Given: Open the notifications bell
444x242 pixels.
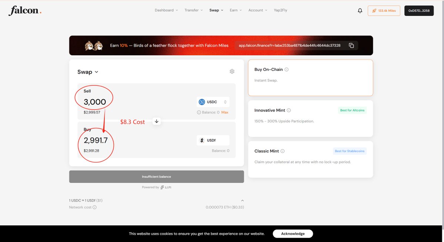Looking at the screenshot, I should (x=360, y=11).
